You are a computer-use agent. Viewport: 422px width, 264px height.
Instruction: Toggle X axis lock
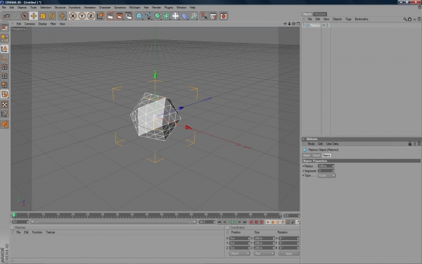pyautogui.click(x=72, y=16)
